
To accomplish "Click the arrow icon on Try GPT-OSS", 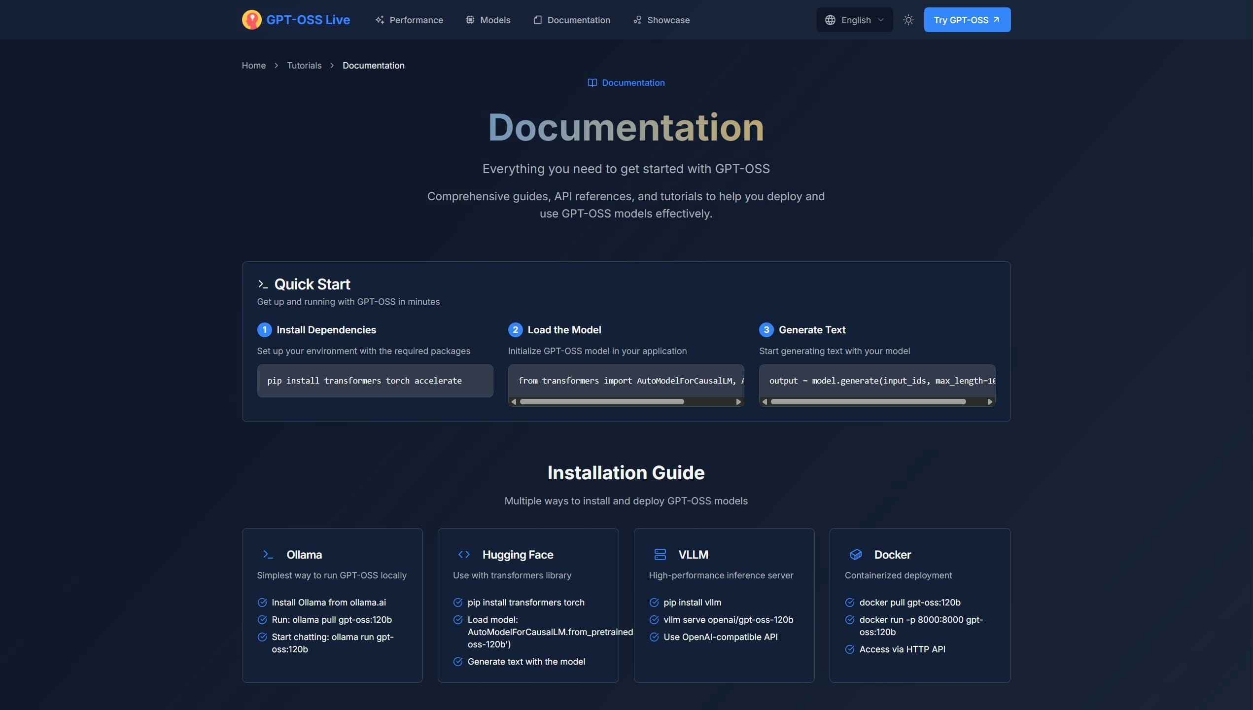I will tap(996, 20).
